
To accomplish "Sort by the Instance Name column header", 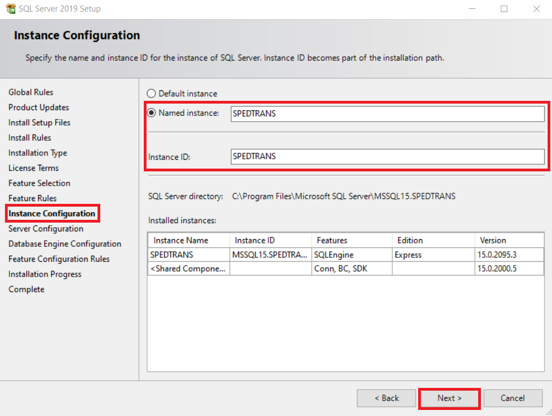I will pos(189,240).
